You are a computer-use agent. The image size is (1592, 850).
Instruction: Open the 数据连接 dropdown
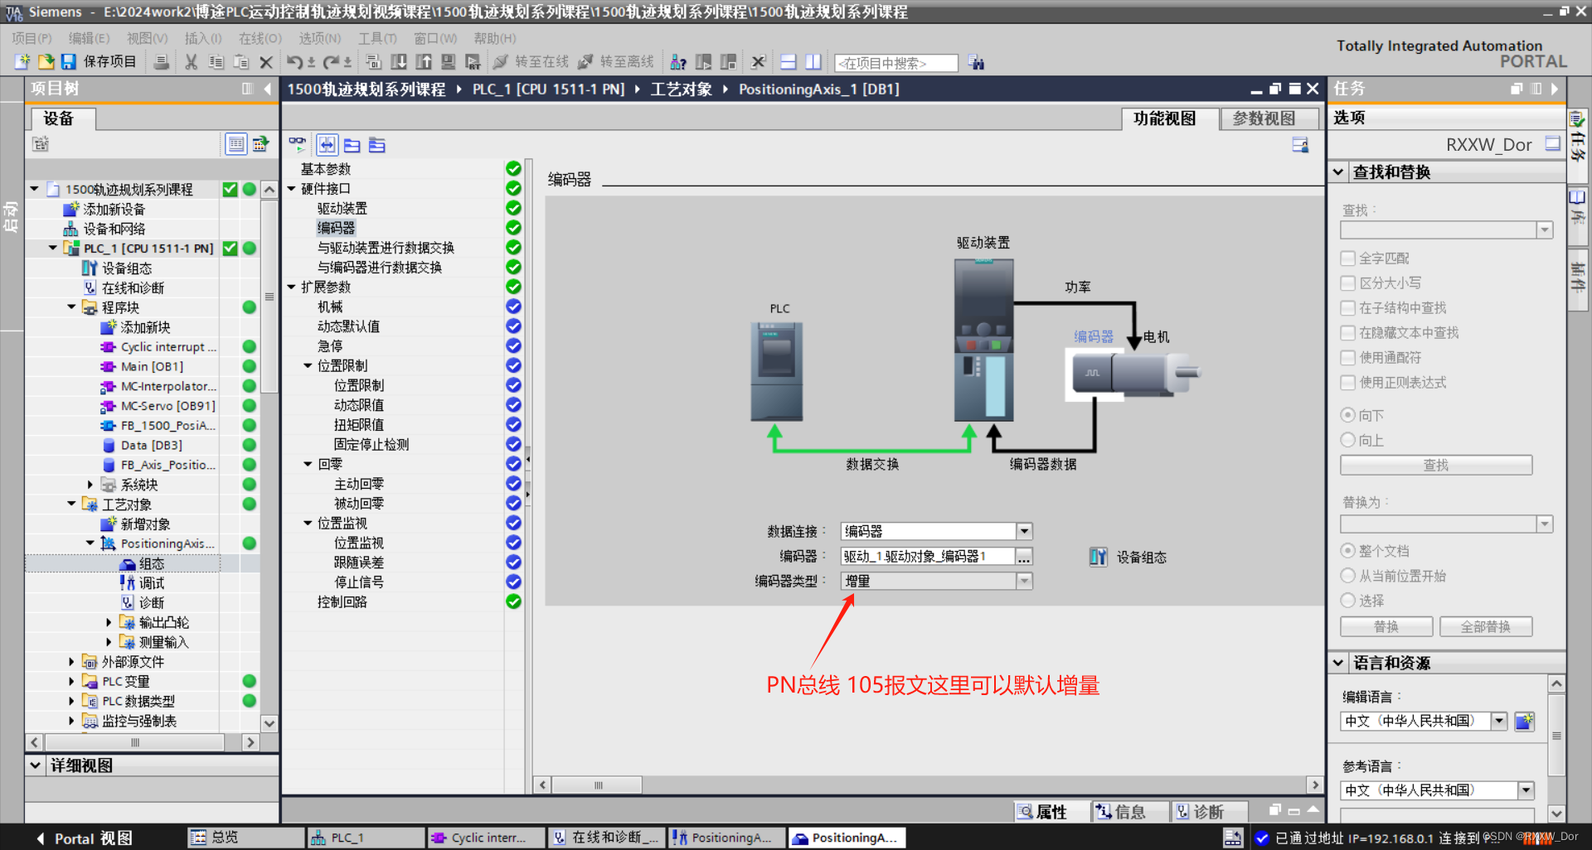[1024, 531]
